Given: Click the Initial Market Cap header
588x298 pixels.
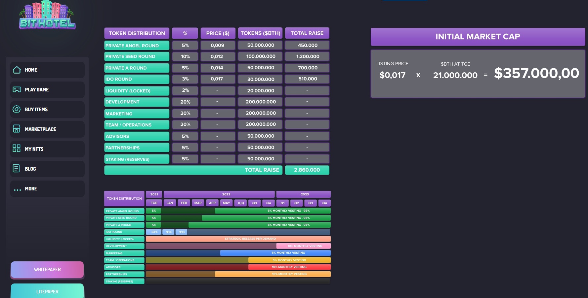Looking at the screenshot, I should click(x=478, y=37).
